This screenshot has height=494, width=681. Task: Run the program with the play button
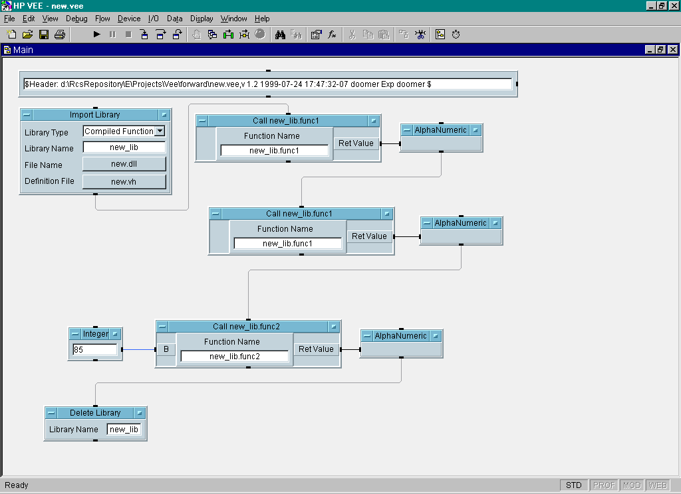pos(96,35)
